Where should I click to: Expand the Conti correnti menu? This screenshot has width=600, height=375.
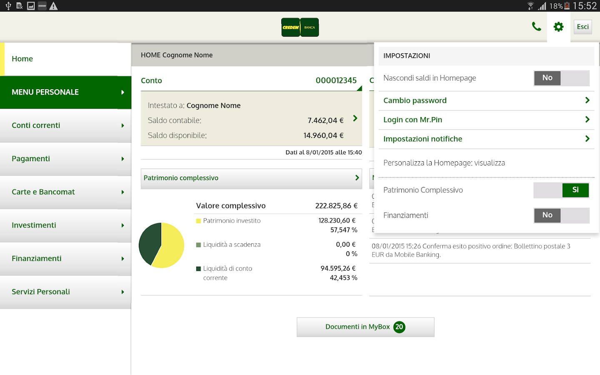click(65, 125)
